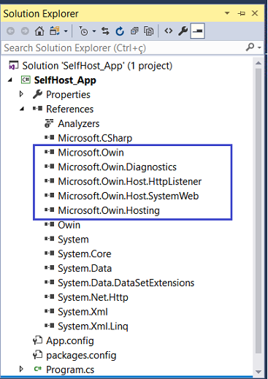This screenshot has height=379, width=268.
Task: Open Pending Changes Filter clock icon
Action: (x=83, y=31)
